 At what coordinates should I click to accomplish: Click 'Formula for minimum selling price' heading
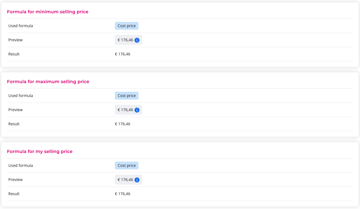tap(47, 12)
